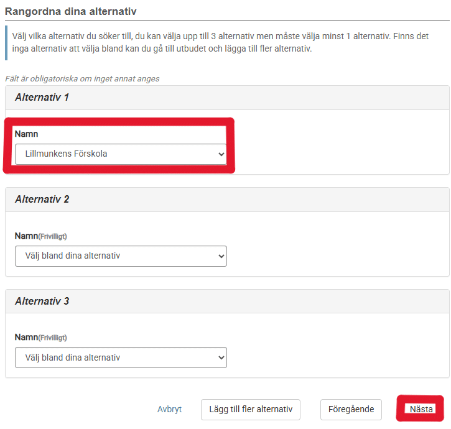Click the Namn label in Alternativ 1
Viewport: 451px width, 429px height.
pyautogui.click(x=26, y=134)
